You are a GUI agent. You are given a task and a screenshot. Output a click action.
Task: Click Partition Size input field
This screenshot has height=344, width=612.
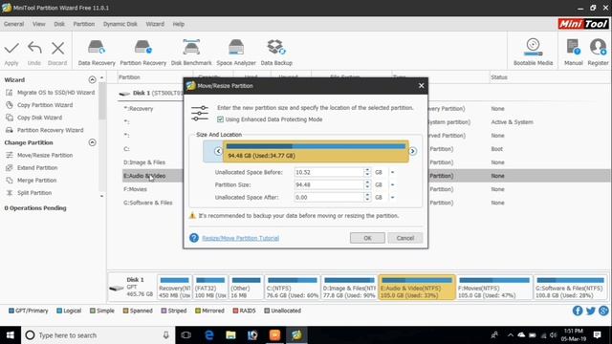click(329, 184)
